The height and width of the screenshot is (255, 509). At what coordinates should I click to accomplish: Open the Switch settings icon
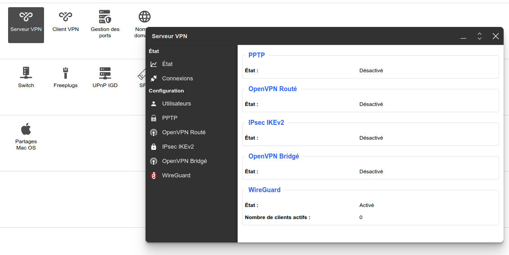pyautogui.click(x=26, y=78)
